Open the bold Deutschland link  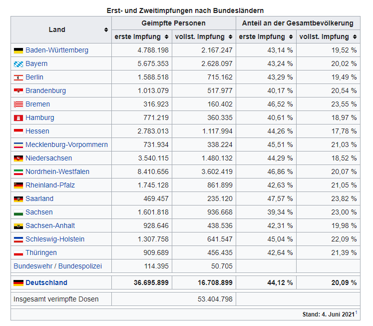click(x=46, y=282)
